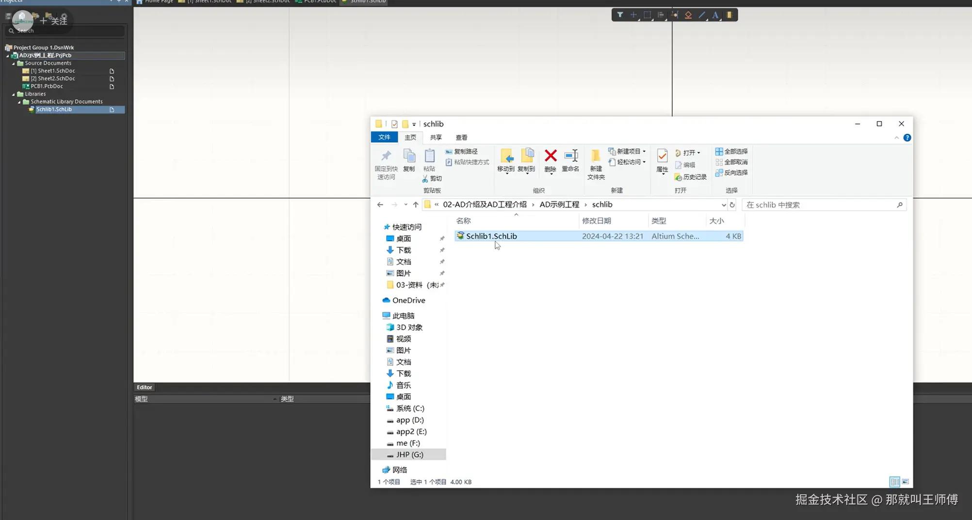The height and width of the screenshot is (520, 972).
Task: Click Copy Path button
Action: coord(461,151)
